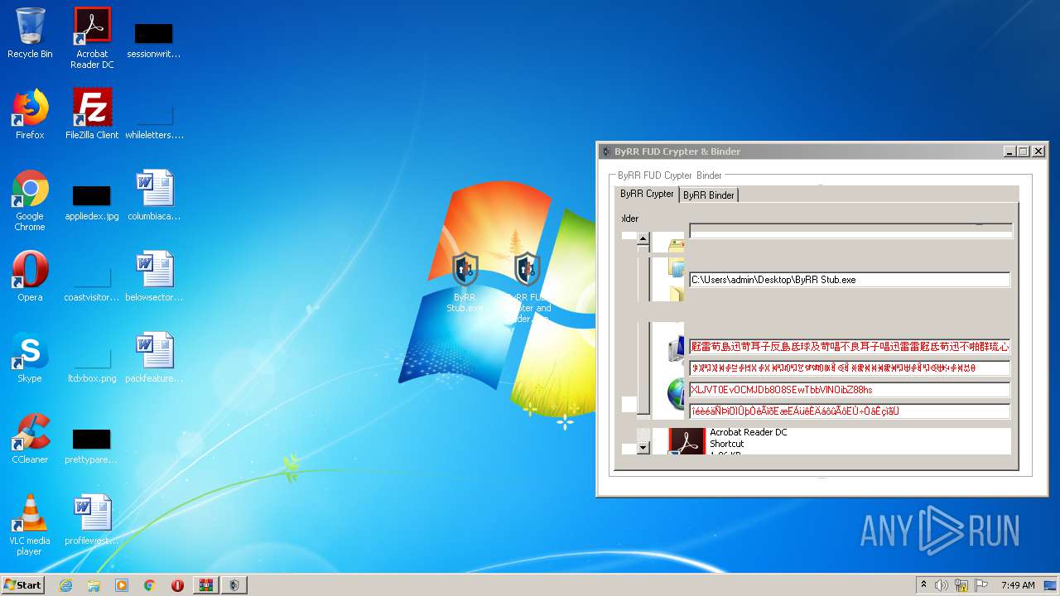Click the accented-letters red text field
The height and width of the screenshot is (596, 1060).
tap(850, 411)
